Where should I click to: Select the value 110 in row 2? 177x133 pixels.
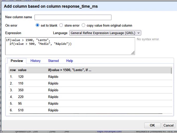click(21, 83)
